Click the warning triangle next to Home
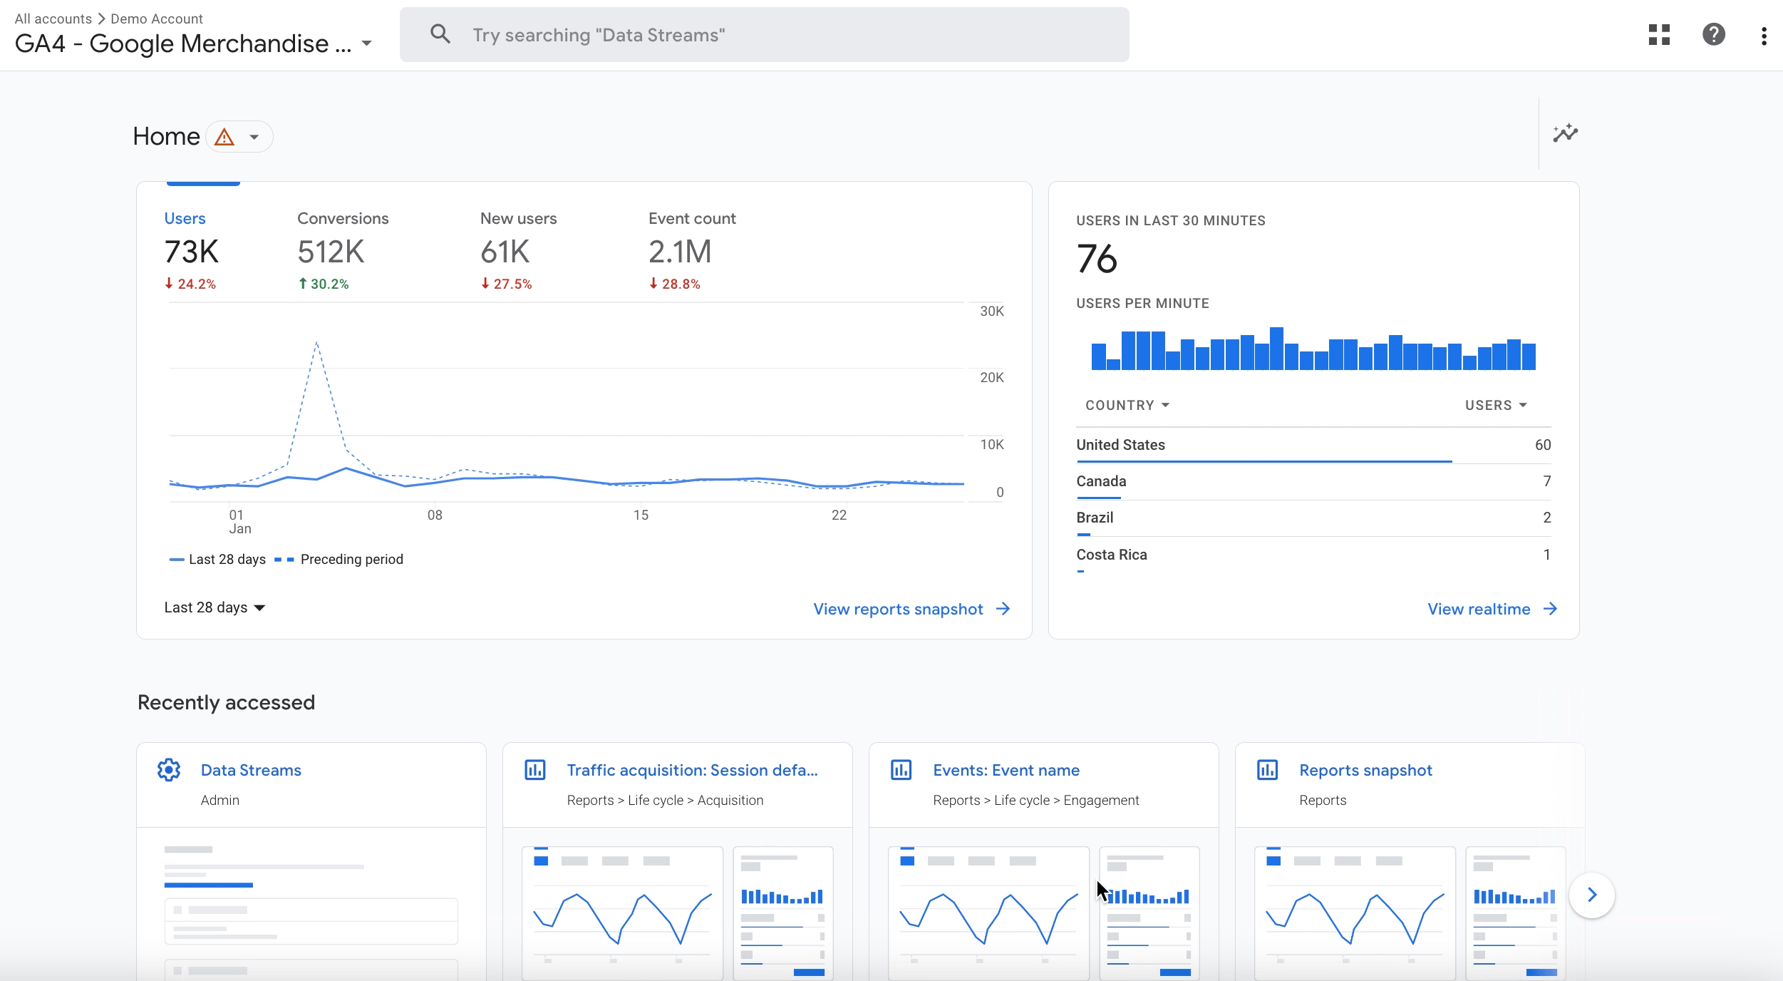Image resolution: width=1783 pixels, height=981 pixels. pyautogui.click(x=224, y=137)
